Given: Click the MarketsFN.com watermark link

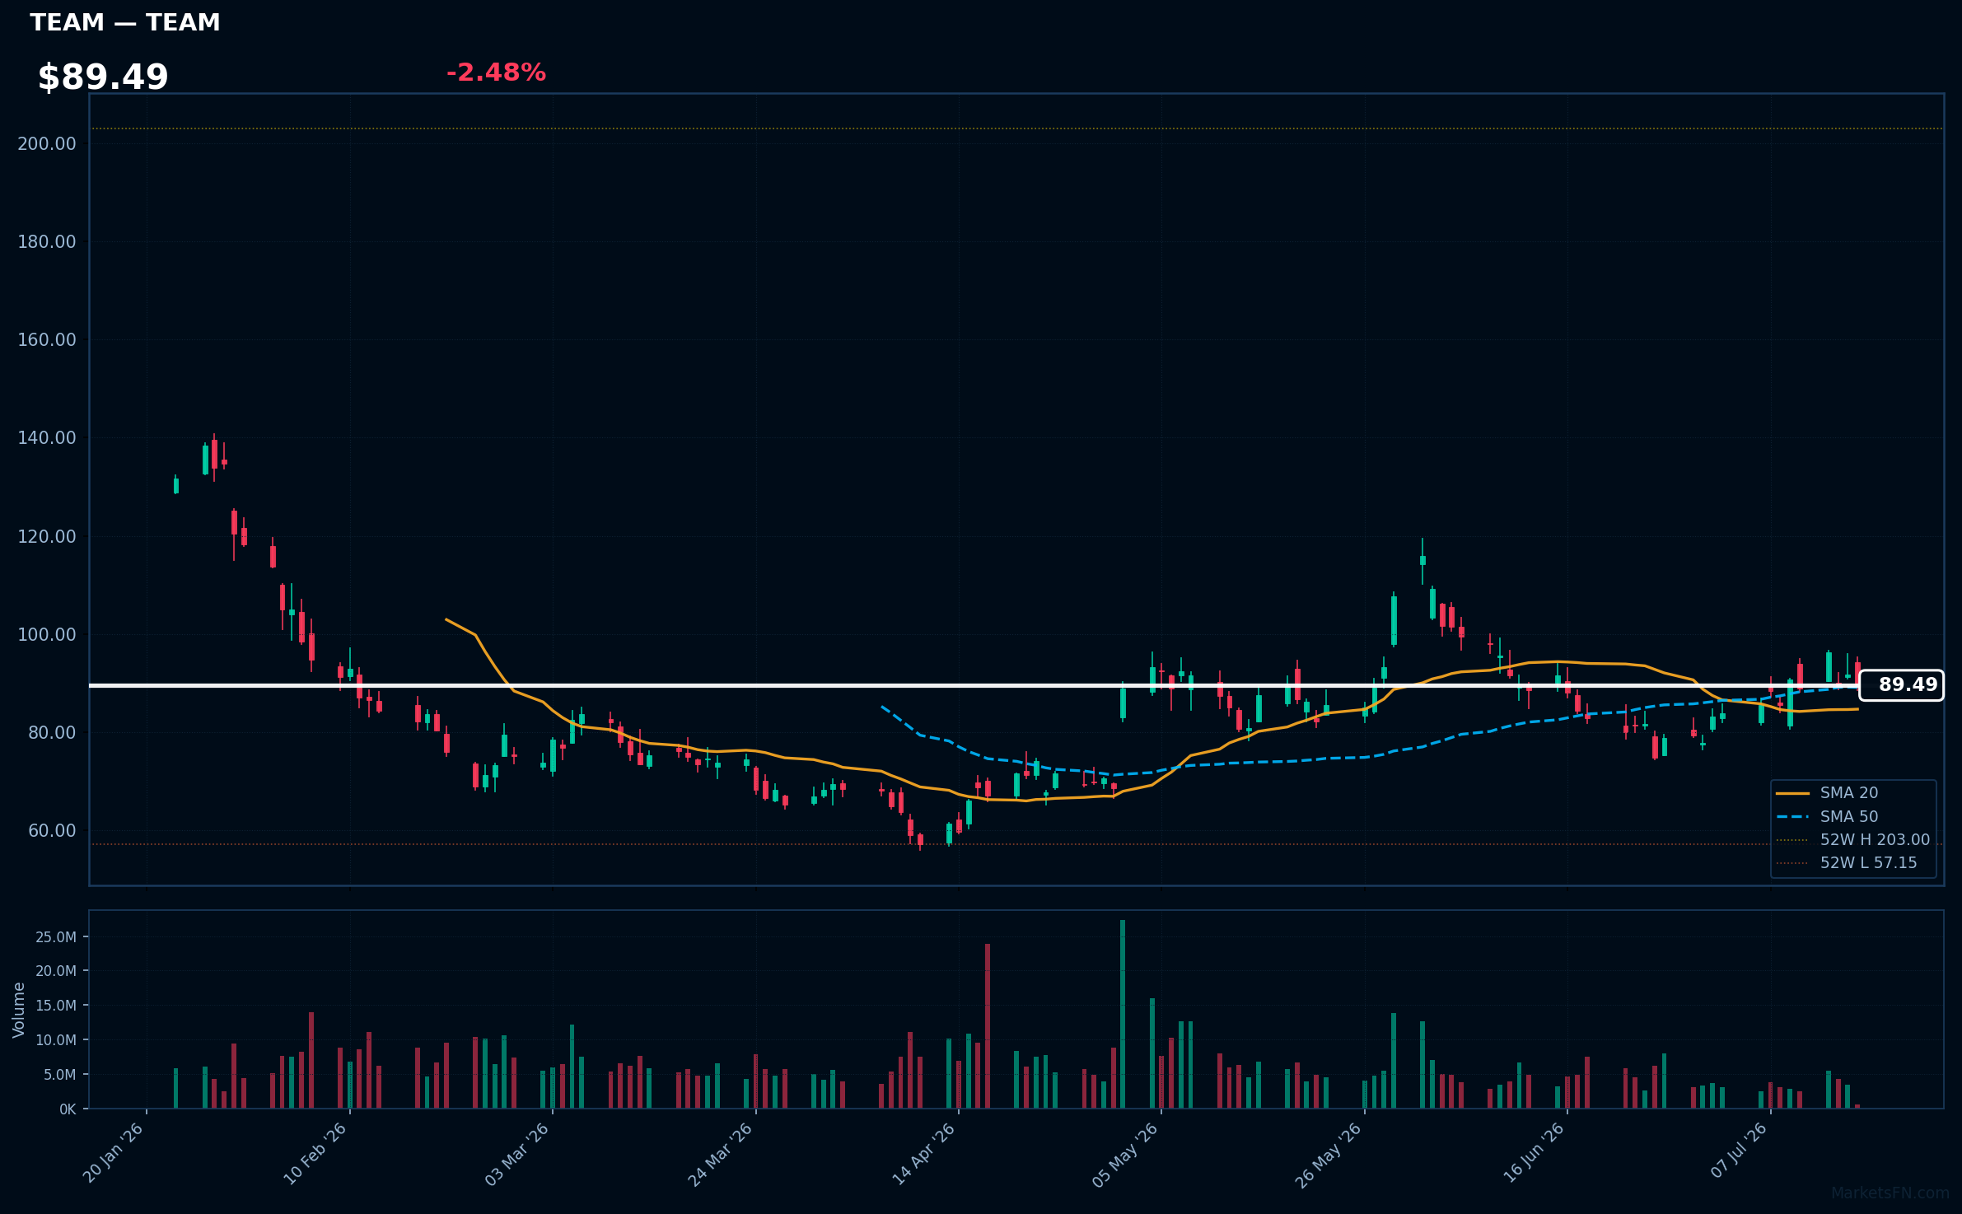Looking at the screenshot, I should click(1890, 1193).
